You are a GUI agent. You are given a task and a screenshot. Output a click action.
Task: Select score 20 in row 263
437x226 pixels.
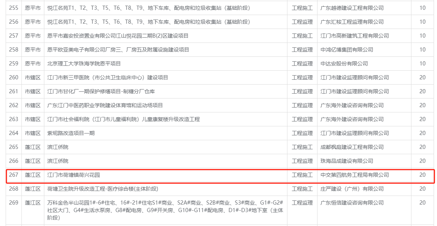tap(422, 120)
